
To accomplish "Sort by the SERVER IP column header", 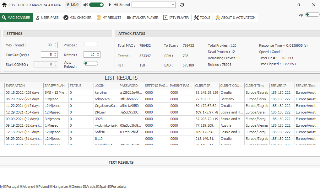I will coord(282,86).
